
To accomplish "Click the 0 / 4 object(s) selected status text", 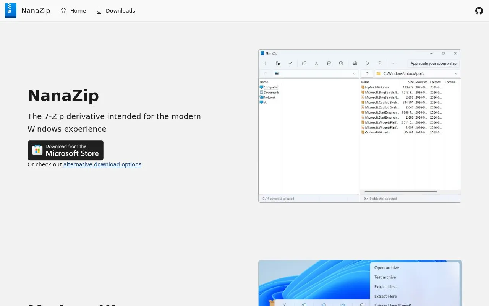I will pos(278,199).
